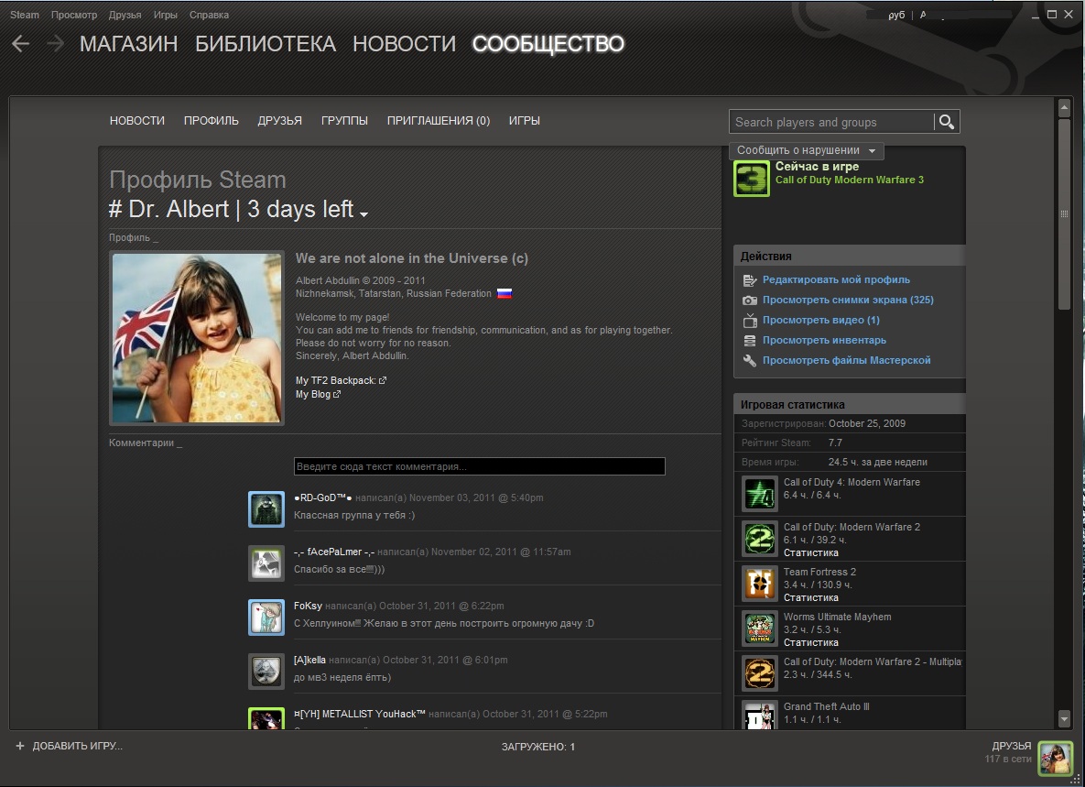Click the profile avatar picture
The width and height of the screenshot is (1085, 787).
click(197, 338)
